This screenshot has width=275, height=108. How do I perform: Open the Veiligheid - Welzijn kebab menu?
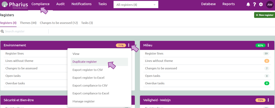(x=268, y=100)
